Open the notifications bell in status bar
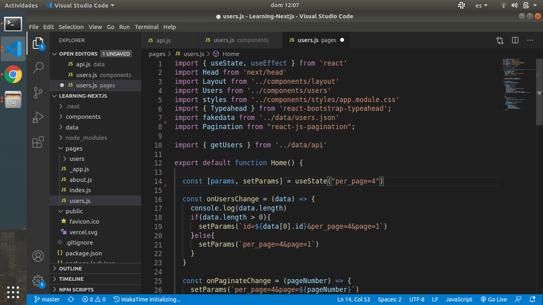 (x=532, y=299)
